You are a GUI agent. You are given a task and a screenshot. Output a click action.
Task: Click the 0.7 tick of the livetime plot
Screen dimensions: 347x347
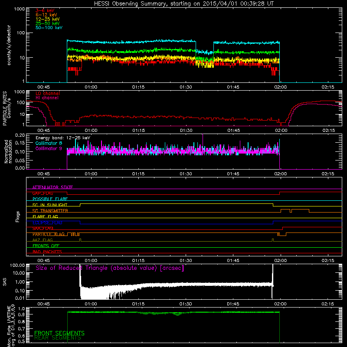21,328
